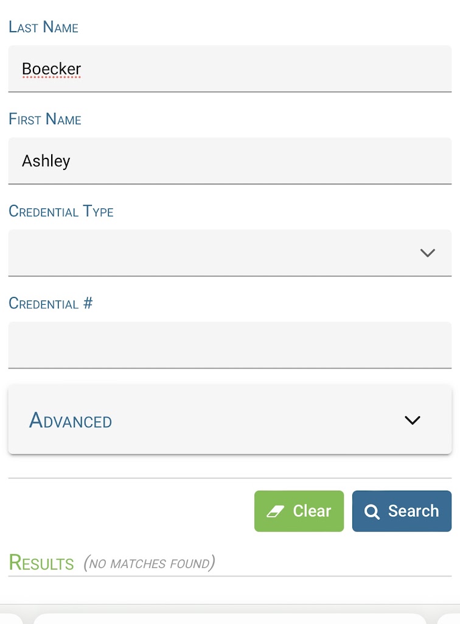Expand the Advanced section chevron

coord(412,420)
